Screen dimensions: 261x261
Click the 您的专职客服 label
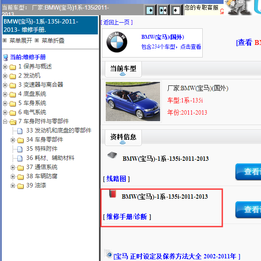[201, 7]
